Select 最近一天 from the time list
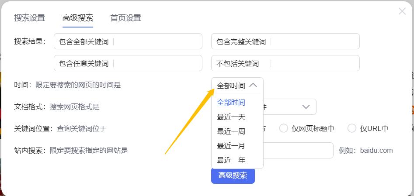414x196 pixels. 231,117
